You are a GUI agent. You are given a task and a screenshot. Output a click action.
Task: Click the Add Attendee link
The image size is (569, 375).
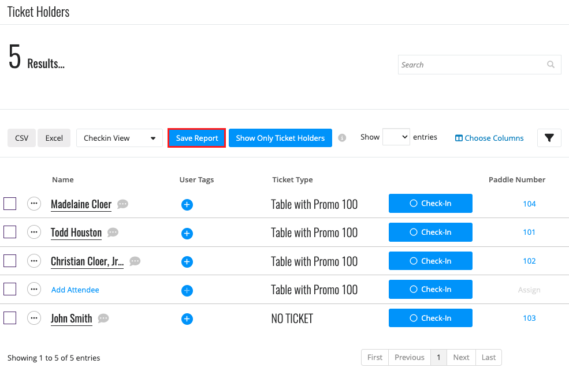click(x=75, y=290)
